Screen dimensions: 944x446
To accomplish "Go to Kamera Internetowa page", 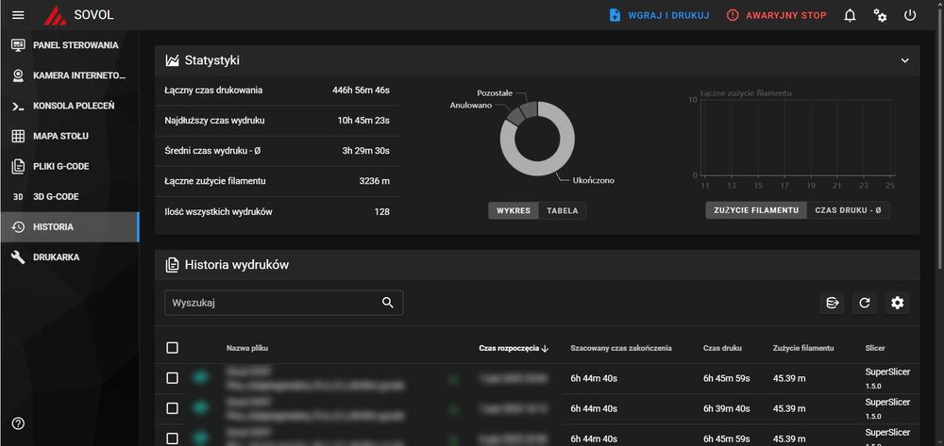I will point(69,75).
